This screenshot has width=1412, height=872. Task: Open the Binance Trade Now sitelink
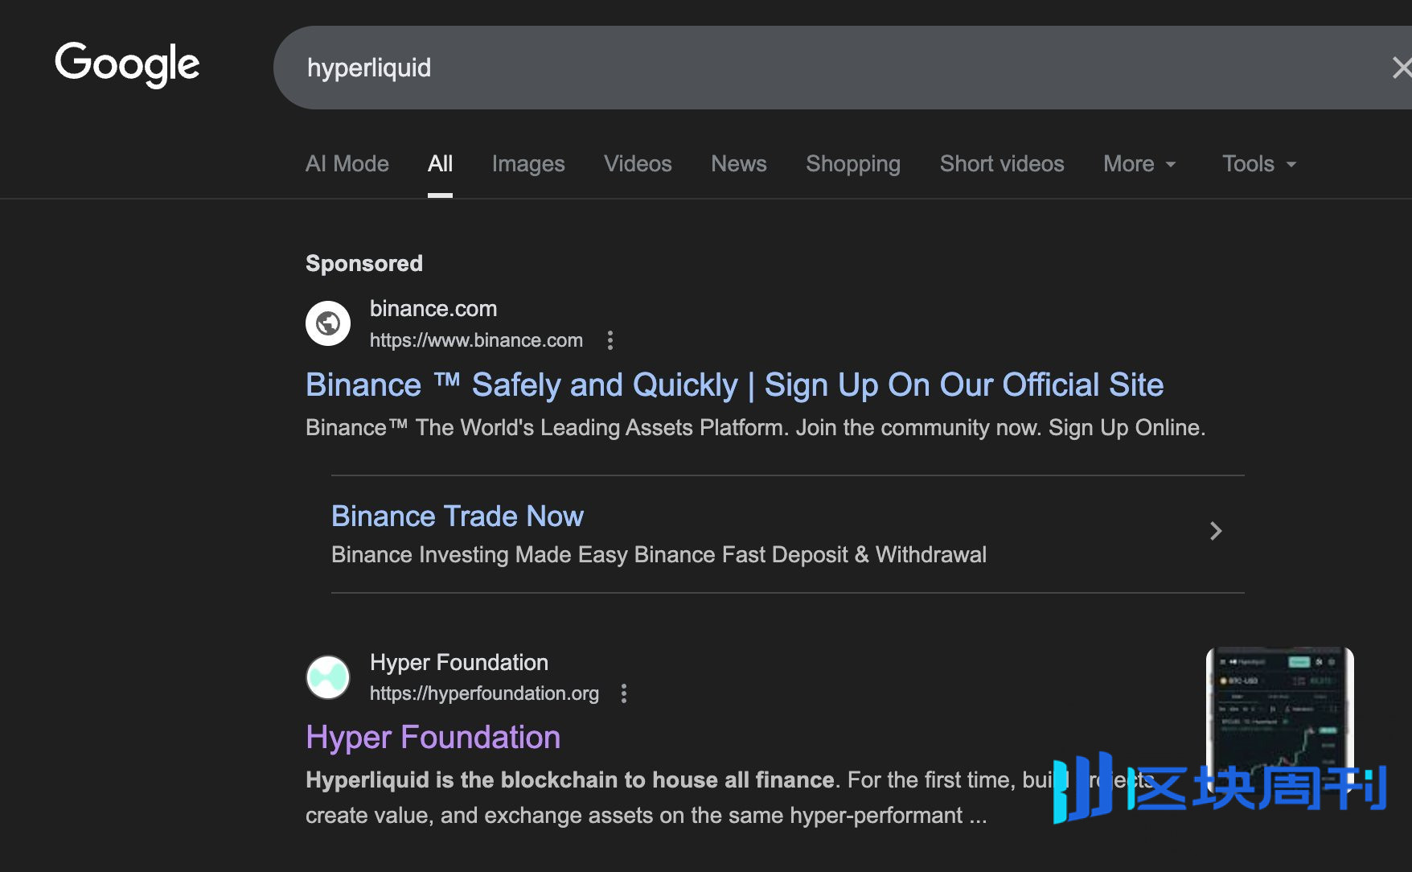pos(458,516)
